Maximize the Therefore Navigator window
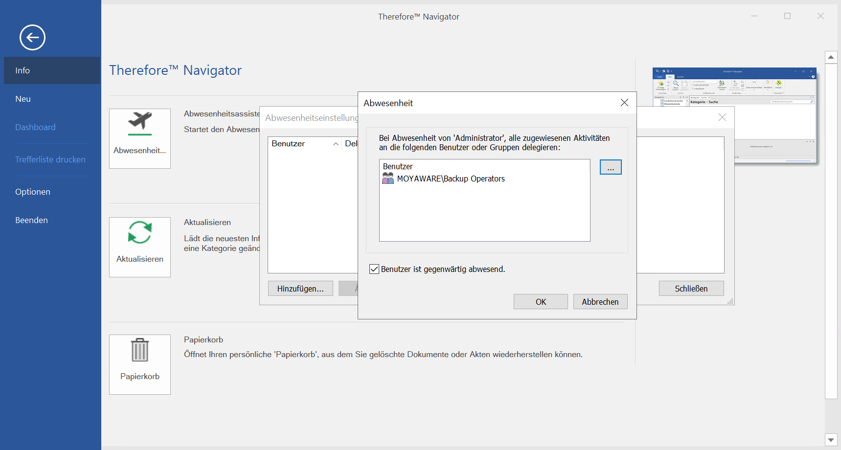The width and height of the screenshot is (841, 450). pos(787,16)
